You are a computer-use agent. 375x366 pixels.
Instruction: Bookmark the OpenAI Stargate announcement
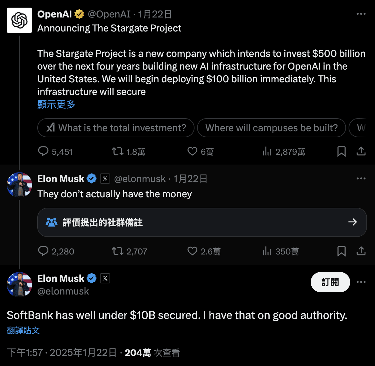point(341,152)
